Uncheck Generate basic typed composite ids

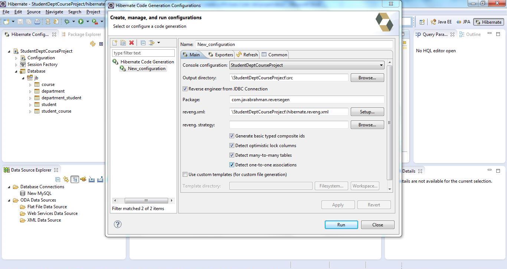click(x=232, y=136)
